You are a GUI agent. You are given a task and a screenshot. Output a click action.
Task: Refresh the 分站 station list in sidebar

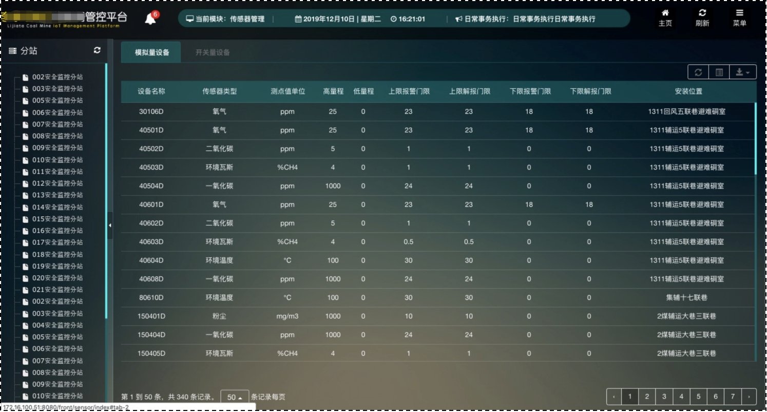(x=97, y=50)
